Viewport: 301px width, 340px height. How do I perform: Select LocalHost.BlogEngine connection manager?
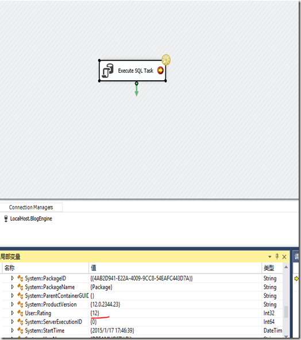(x=31, y=218)
